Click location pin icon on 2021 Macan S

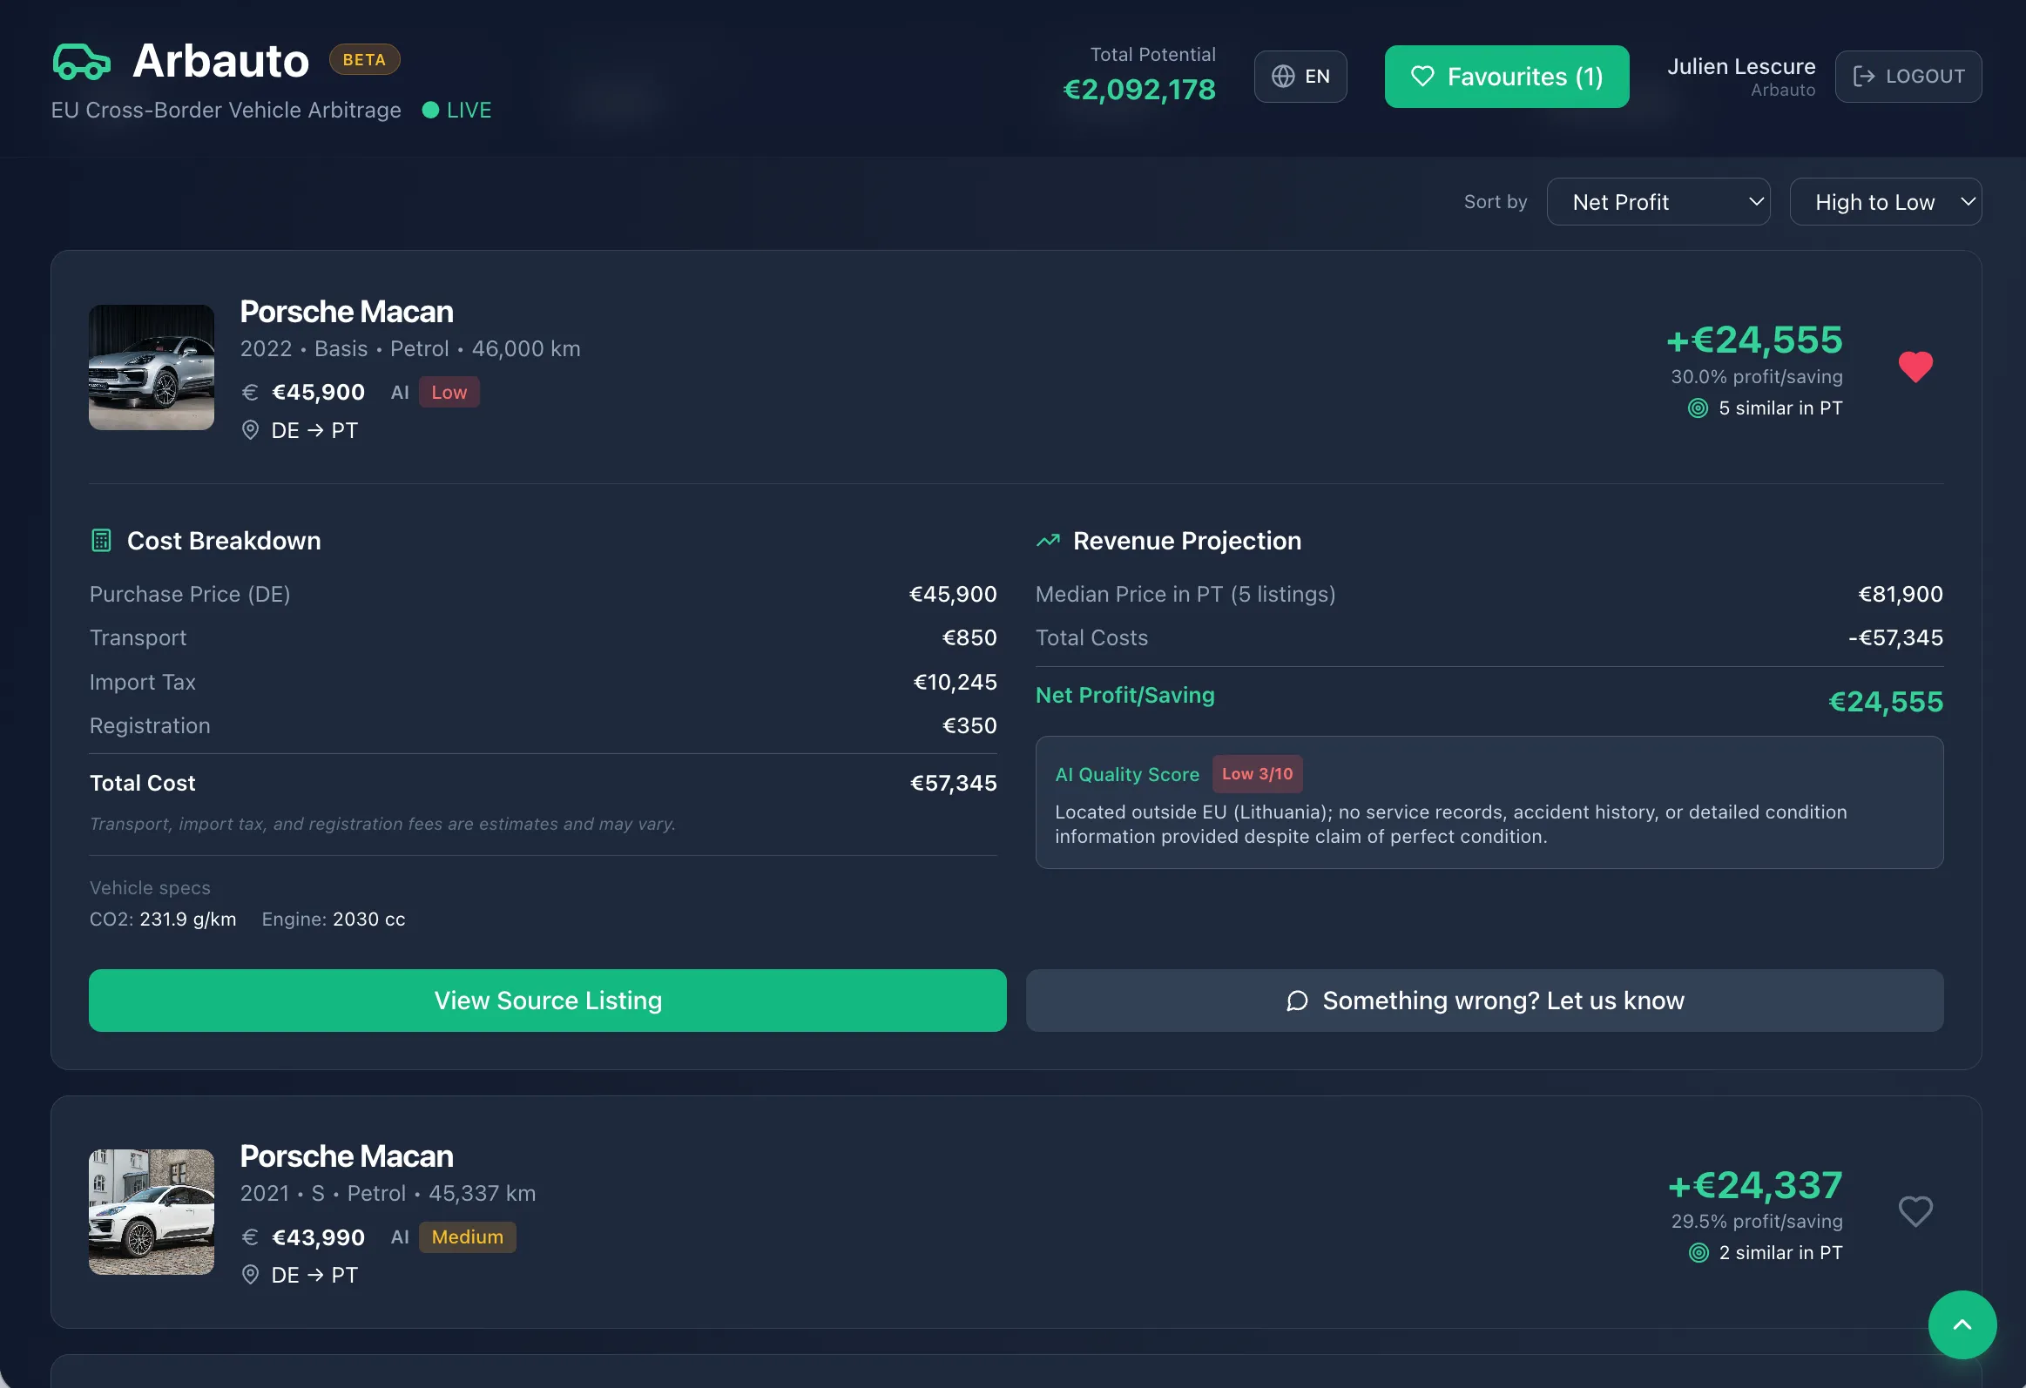tap(250, 1275)
